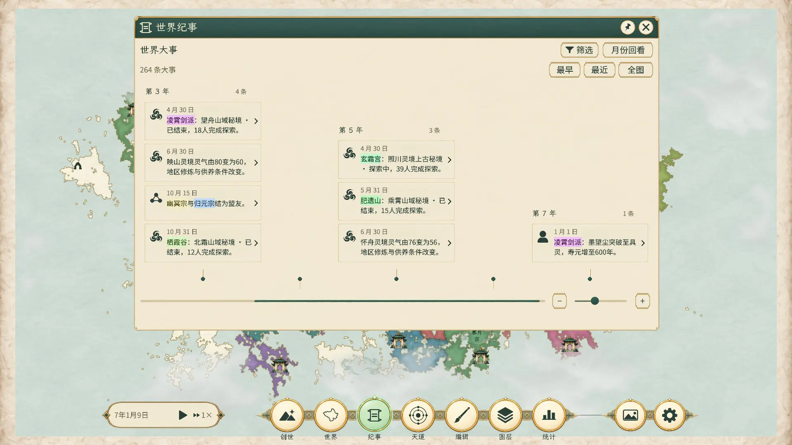Screen dimensions: 792x445
Task: Click the 筛选 filter button
Action: [579, 50]
